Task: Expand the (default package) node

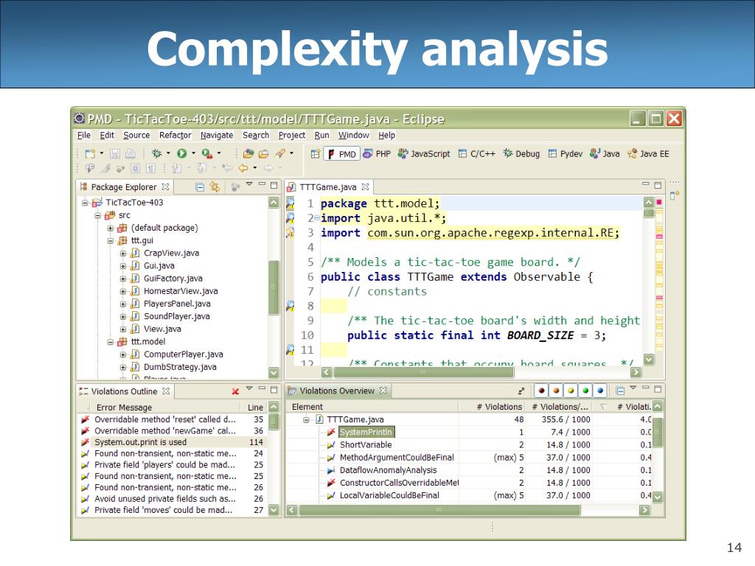Action: (x=111, y=228)
